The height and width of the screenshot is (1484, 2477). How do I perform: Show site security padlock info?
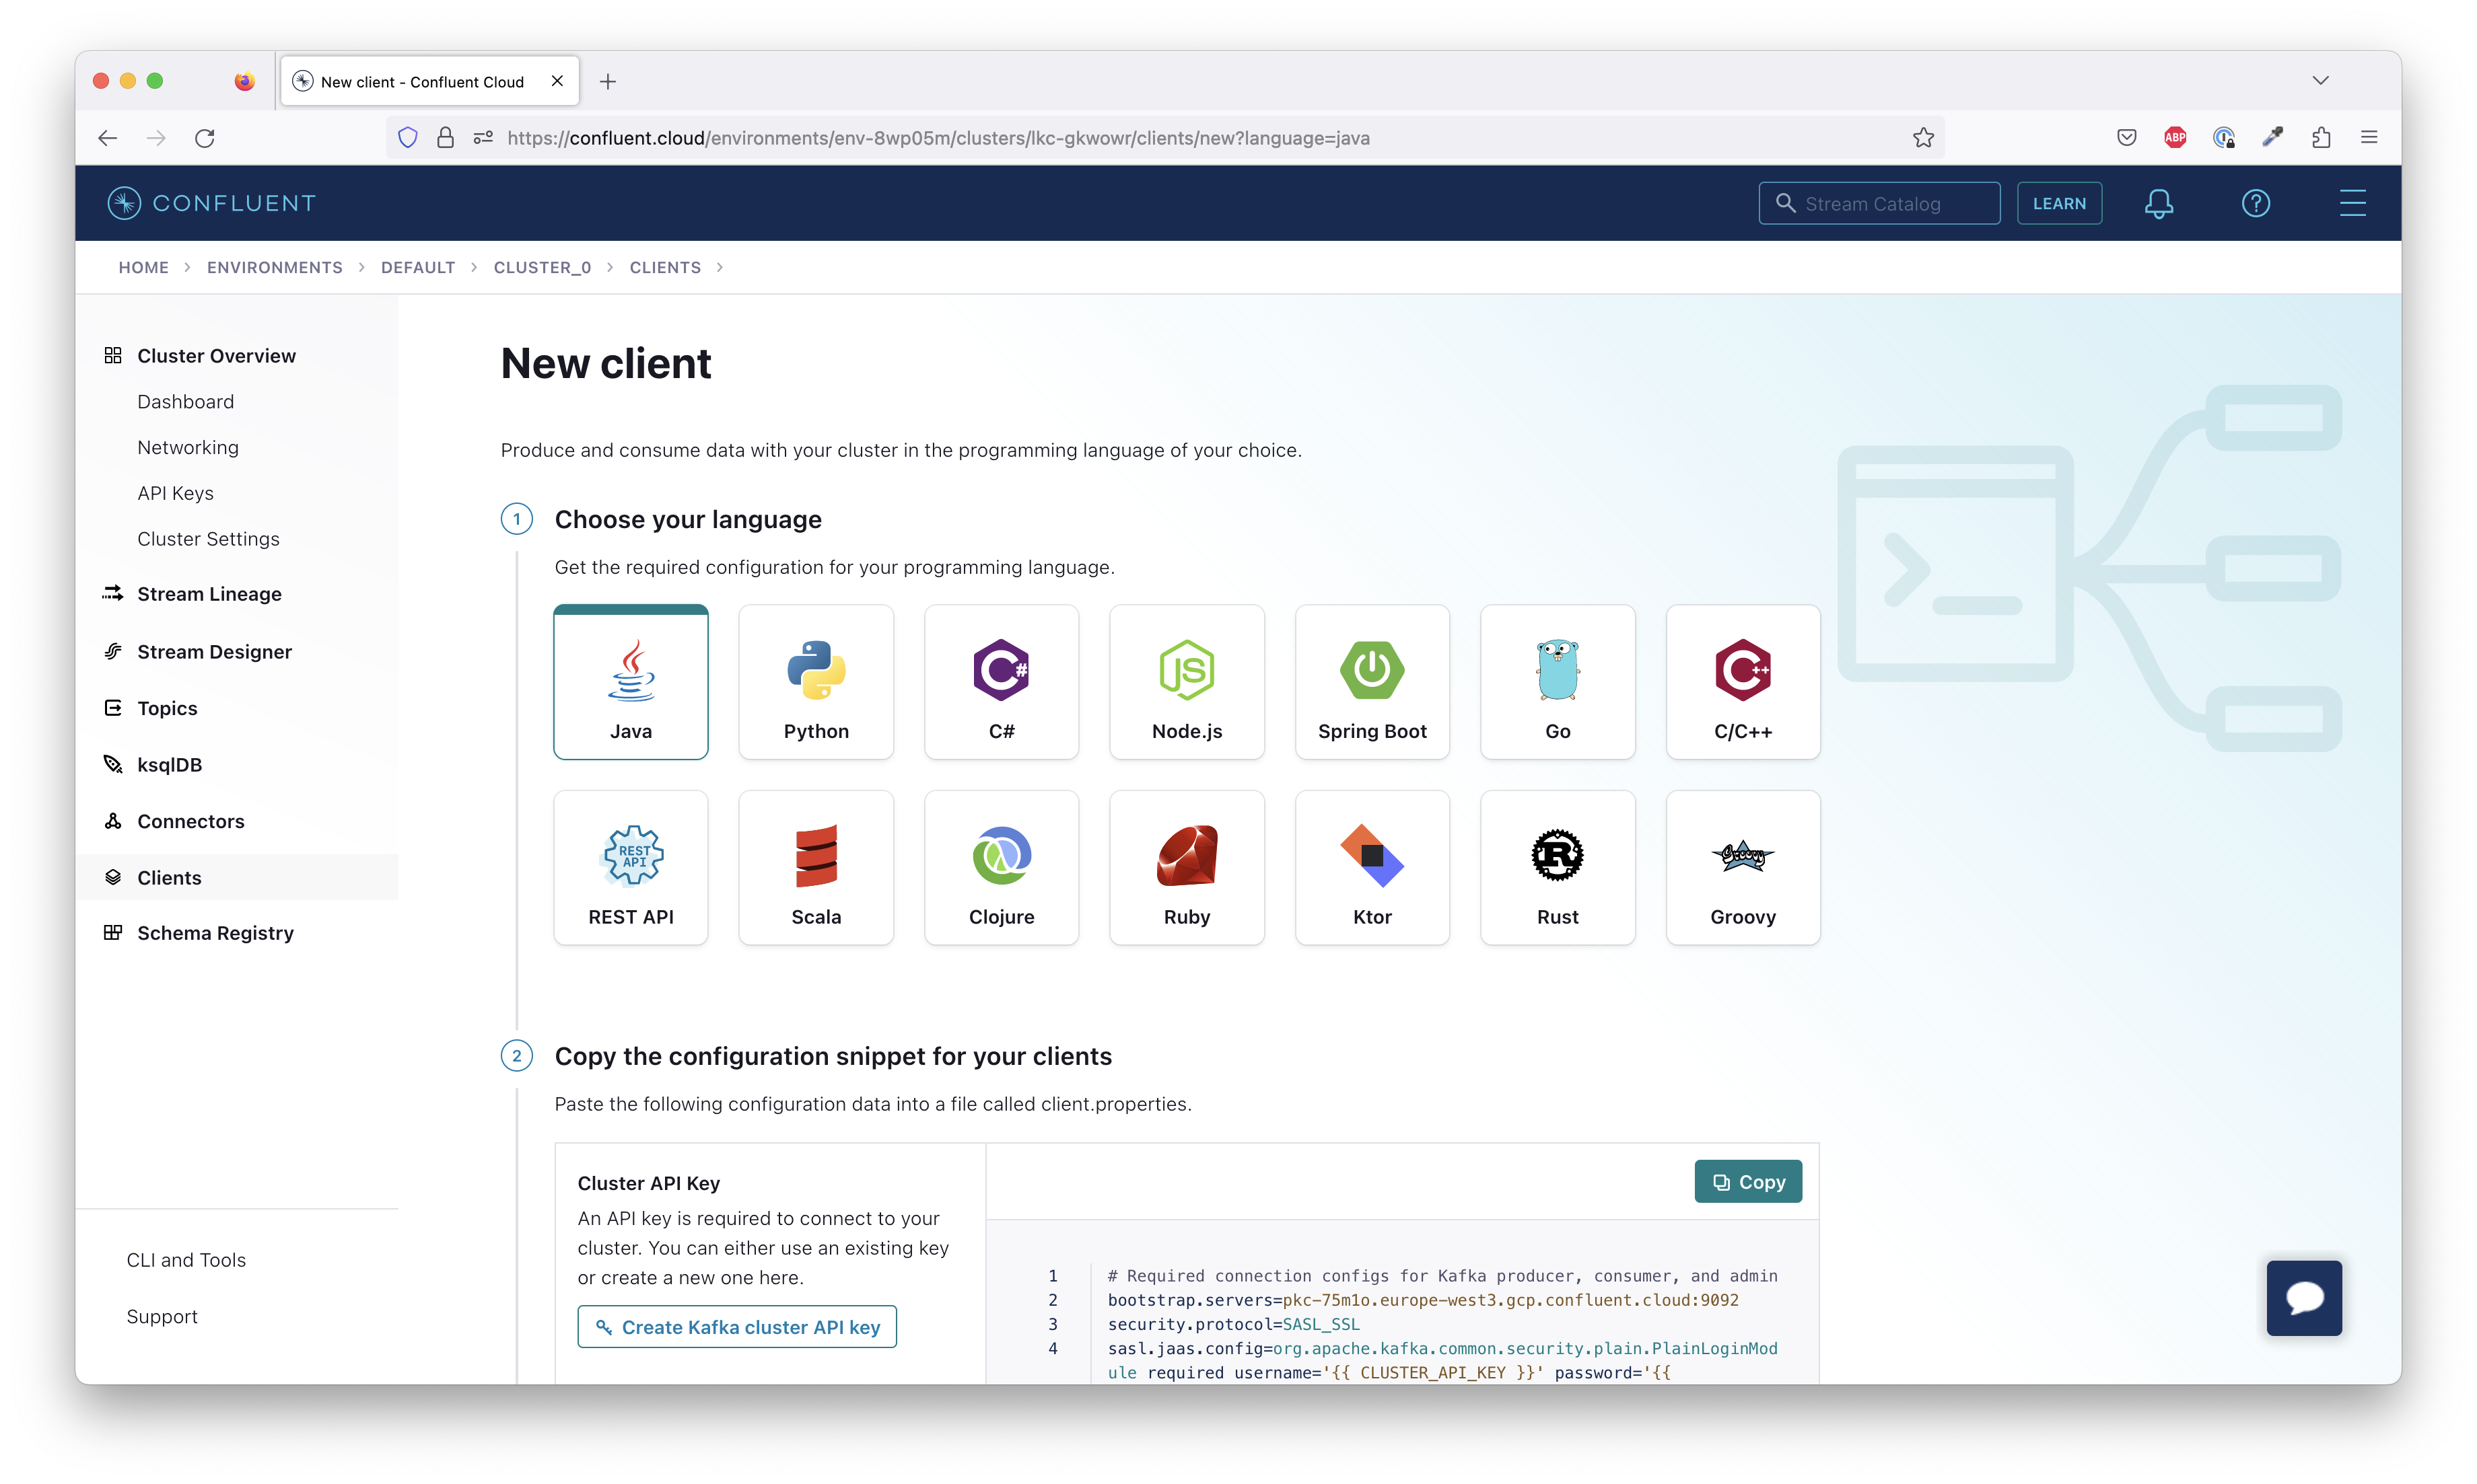point(445,138)
